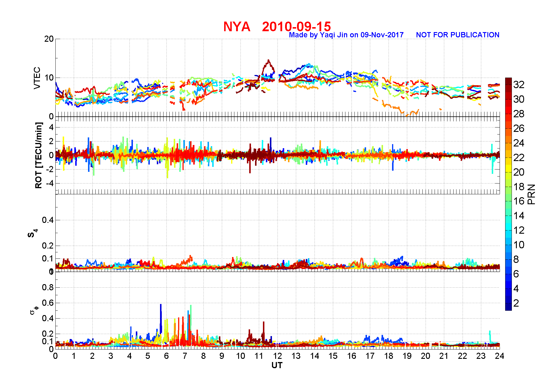
Task: Click the ROT axis tick label -4
Action: [x=50, y=183]
